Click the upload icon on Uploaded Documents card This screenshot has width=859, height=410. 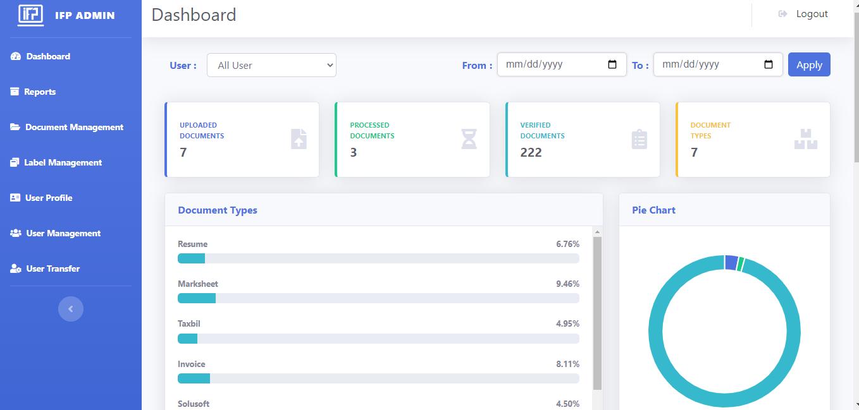coord(299,139)
